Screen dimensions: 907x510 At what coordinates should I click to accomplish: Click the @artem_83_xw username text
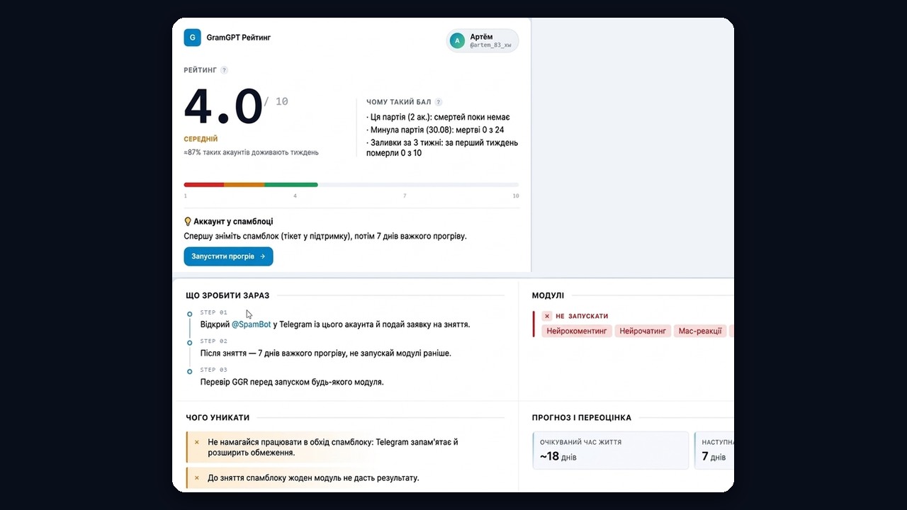[490, 45]
